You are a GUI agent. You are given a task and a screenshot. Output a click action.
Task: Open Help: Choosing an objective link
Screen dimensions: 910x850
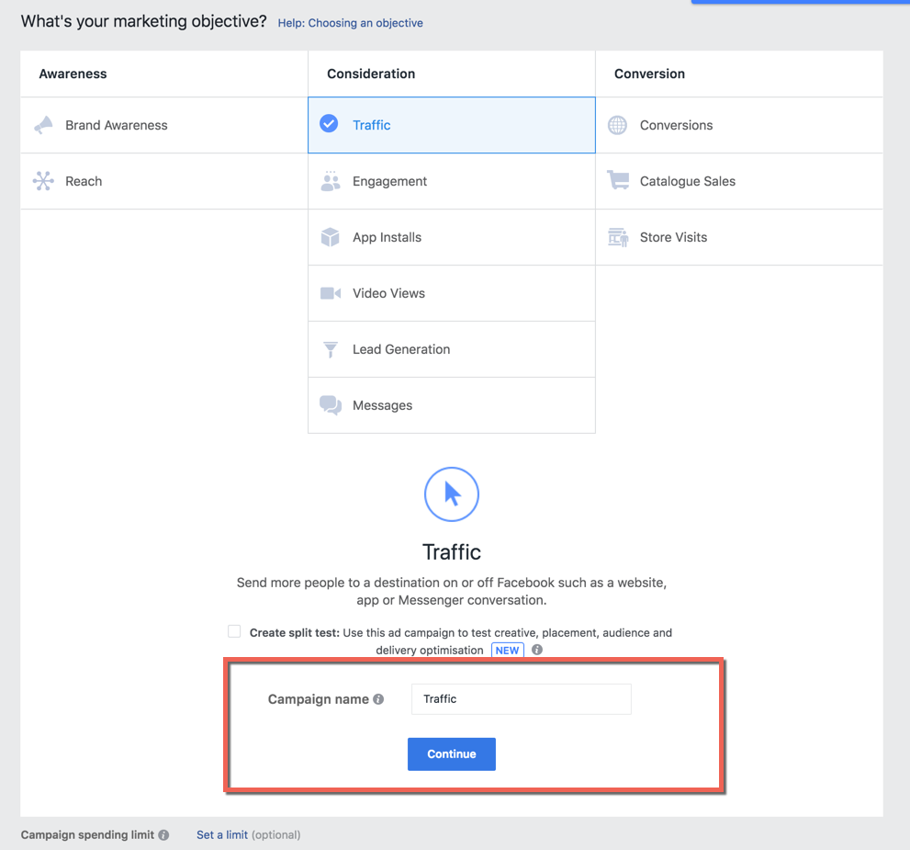(x=351, y=23)
